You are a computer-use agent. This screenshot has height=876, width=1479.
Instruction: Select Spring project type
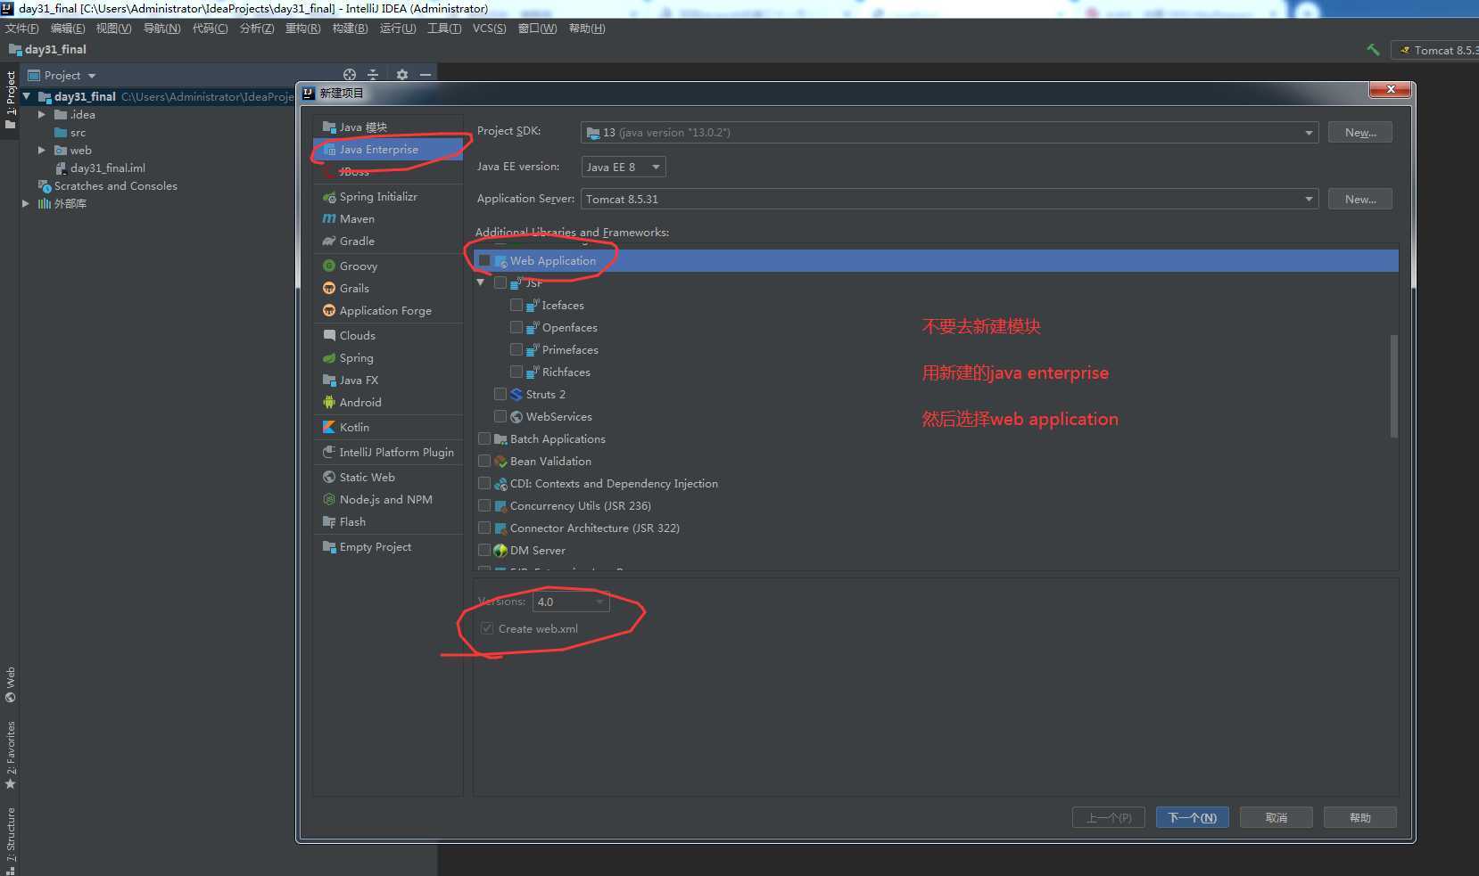(x=356, y=357)
